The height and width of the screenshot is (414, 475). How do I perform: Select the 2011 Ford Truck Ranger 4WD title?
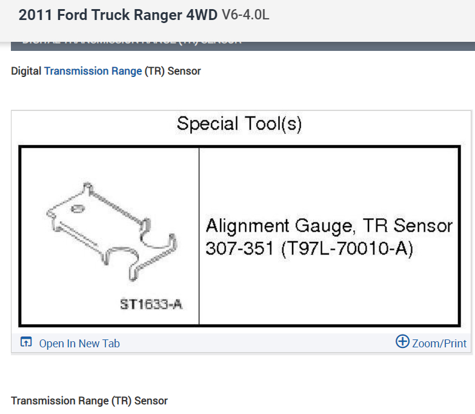[118, 15]
